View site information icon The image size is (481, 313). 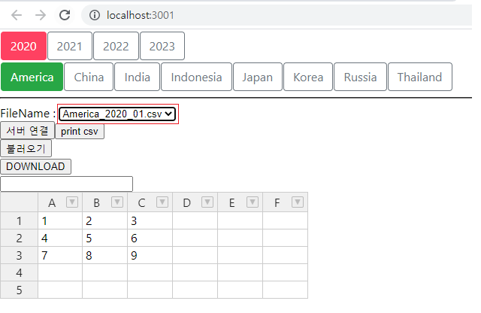[x=95, y=15]
